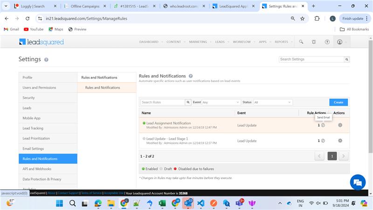Open browser extensions puzzle icon
373x210 pixels.
pos(317,19)
